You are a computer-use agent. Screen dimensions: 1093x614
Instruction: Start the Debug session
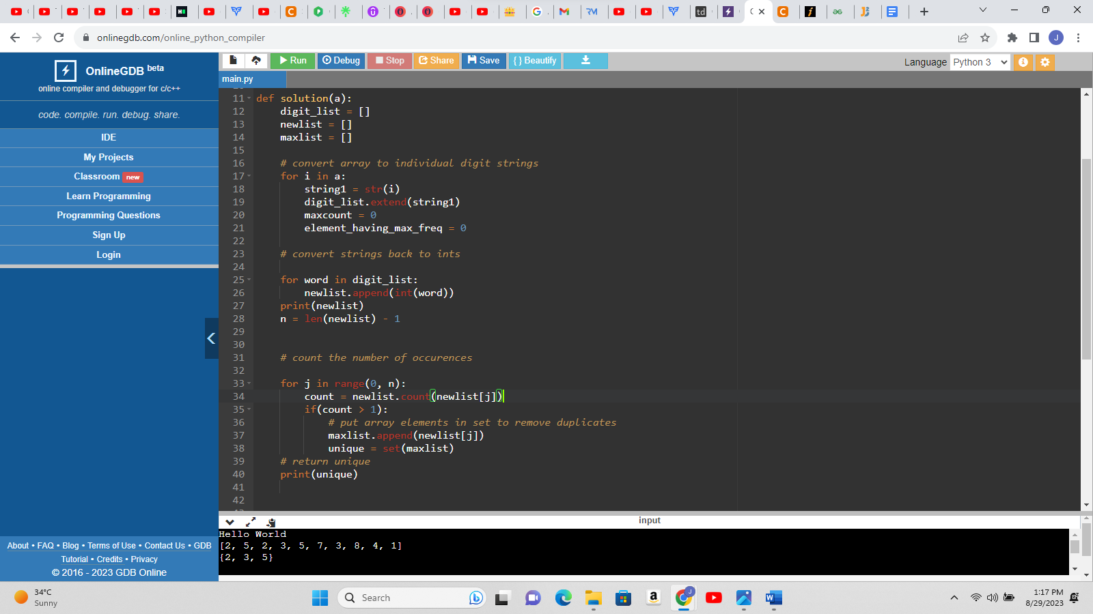click(x=341, y=61)
